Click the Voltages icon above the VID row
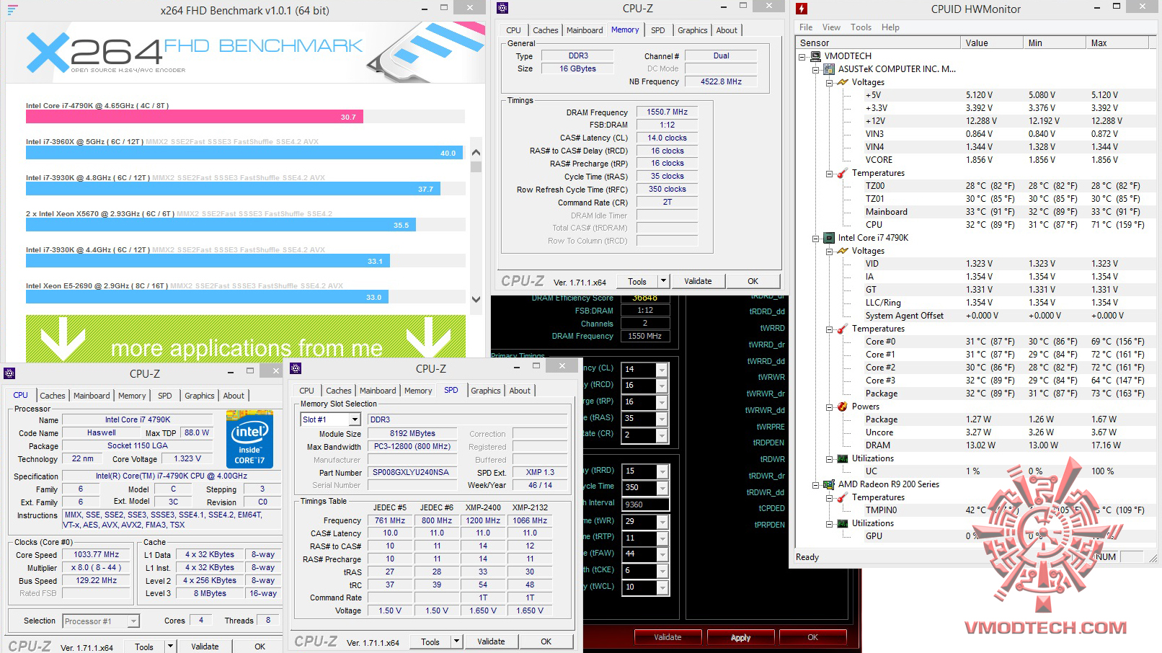Viewport: 1162px width, 653px height. [x=843, y=251]
